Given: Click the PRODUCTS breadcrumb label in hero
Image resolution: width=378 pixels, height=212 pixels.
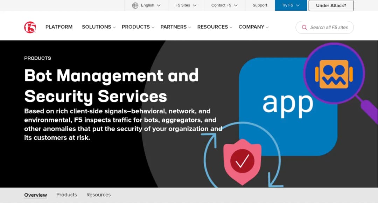Looking at the screenshot, I should point(37,58).
